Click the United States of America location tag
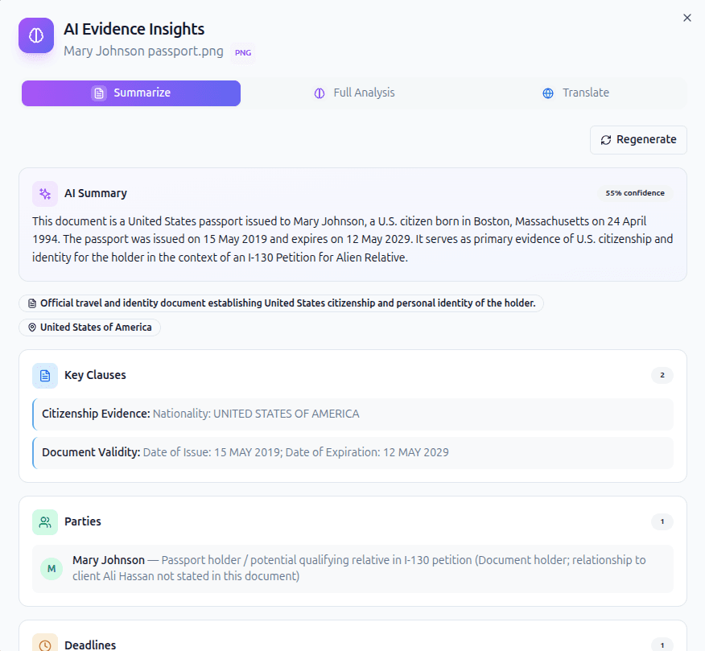This screenshot has width=705, height=651. click(89, 328)
